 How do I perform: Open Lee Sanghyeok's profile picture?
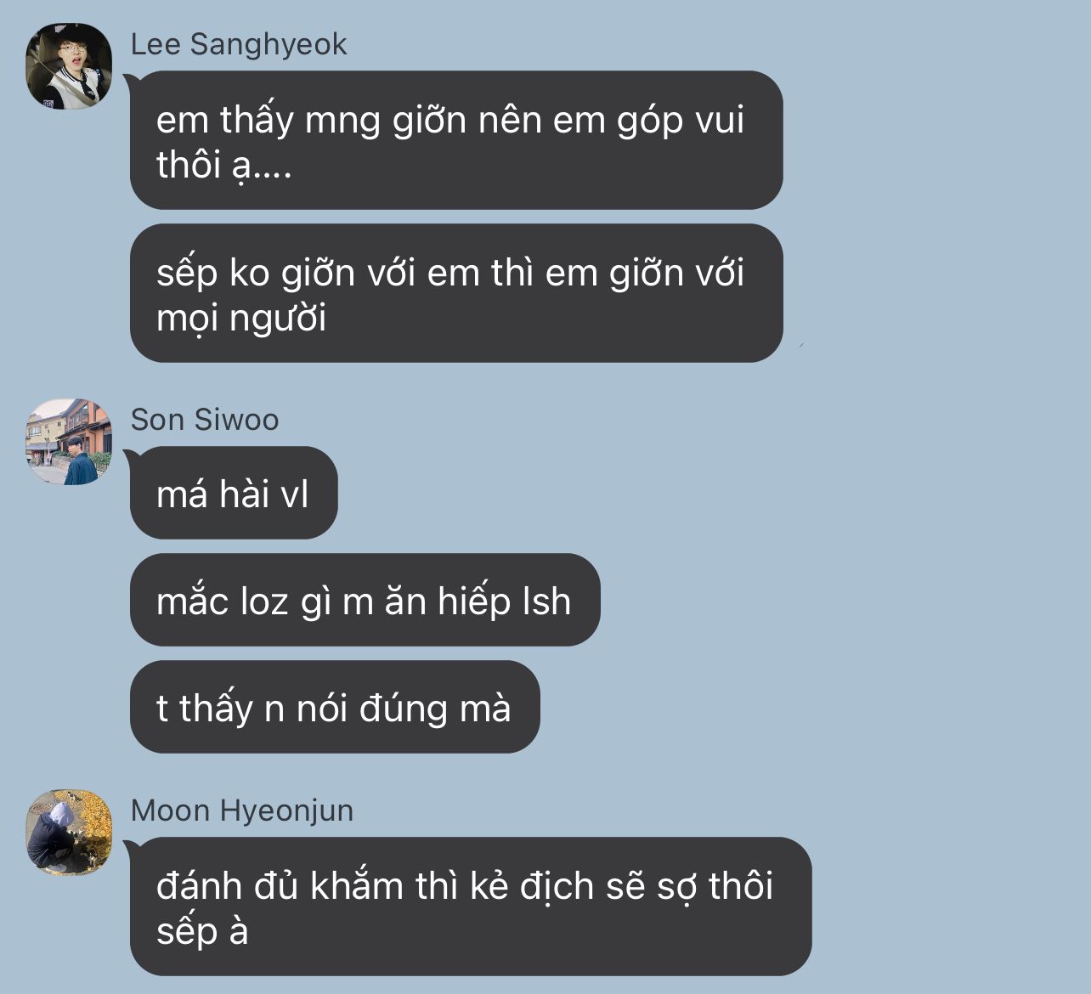pos(69,66)
